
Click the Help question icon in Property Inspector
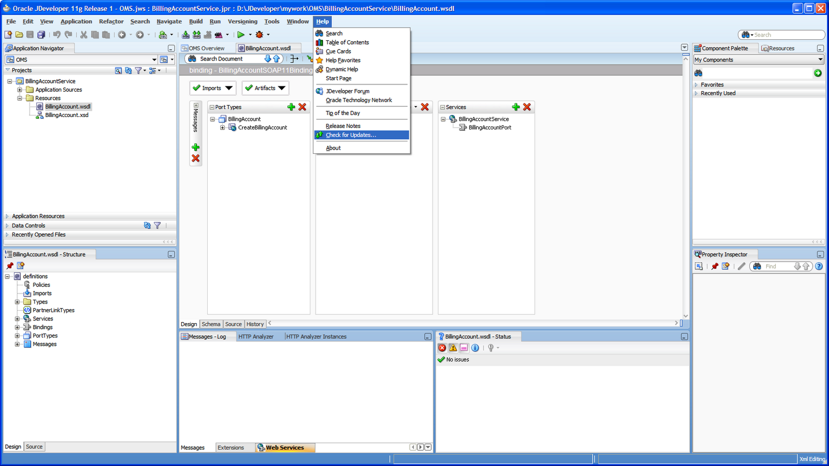pos(819,266)
